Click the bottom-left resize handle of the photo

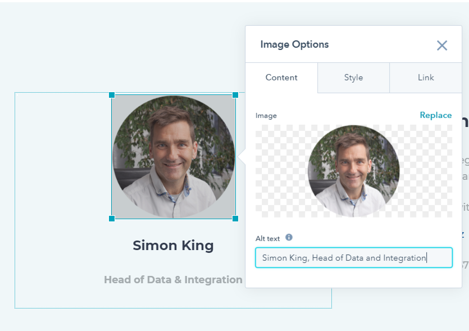[112, 219]
